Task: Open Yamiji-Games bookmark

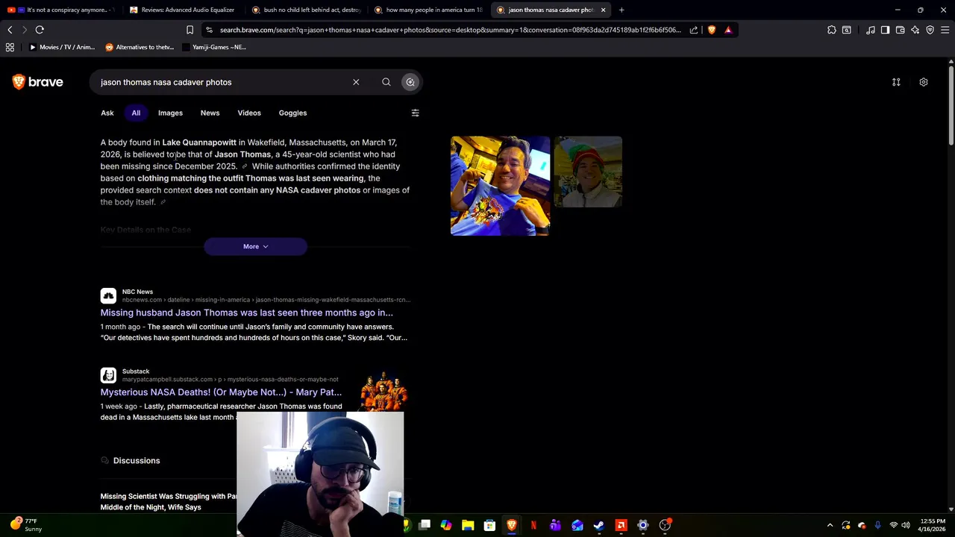Action: [214, 47]
